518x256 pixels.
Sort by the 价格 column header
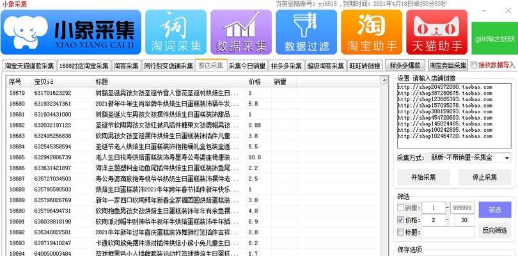click(258, 82)
